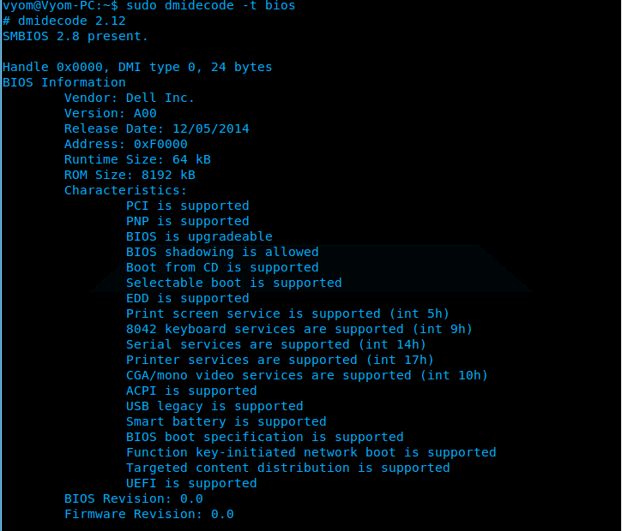Click the Firmware Revision: 0.0 line
The width and height of the screenshot is (622, 531).
[x=149, y=515]
